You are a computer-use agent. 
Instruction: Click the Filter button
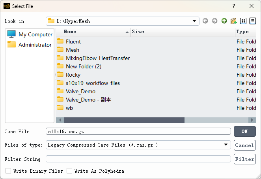point(244,159)
